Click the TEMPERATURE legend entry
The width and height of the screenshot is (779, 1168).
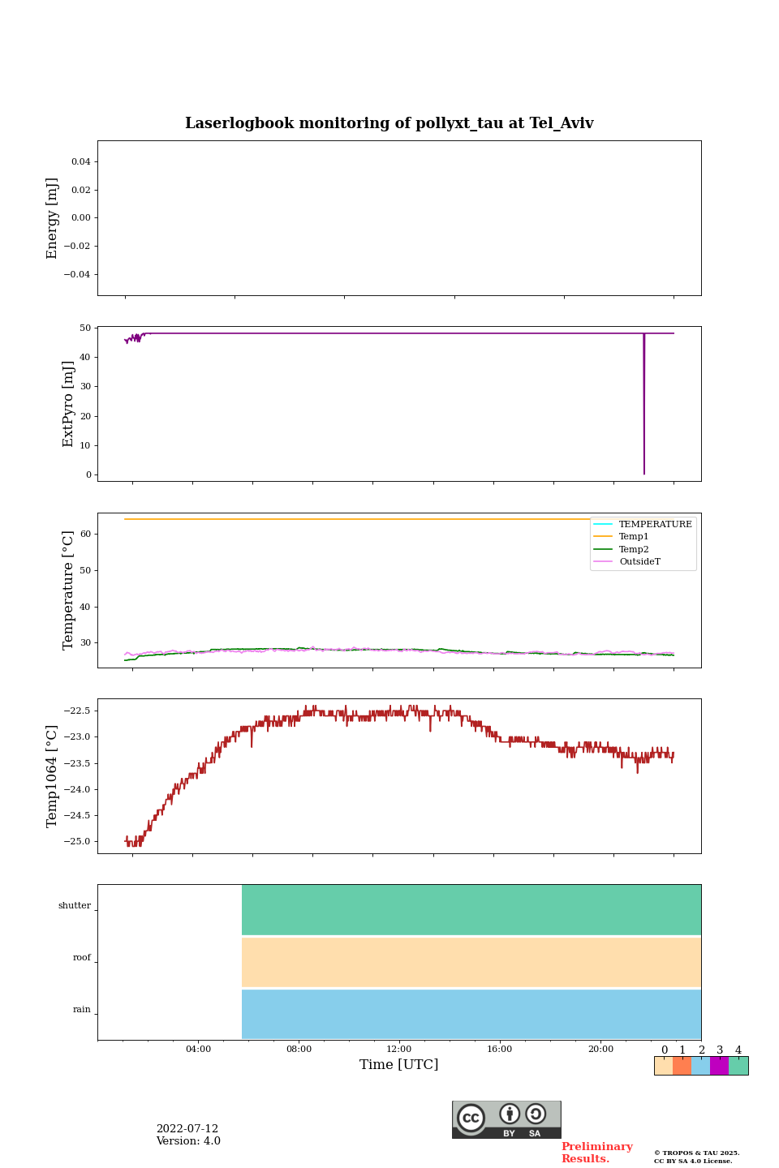[643, 524]
